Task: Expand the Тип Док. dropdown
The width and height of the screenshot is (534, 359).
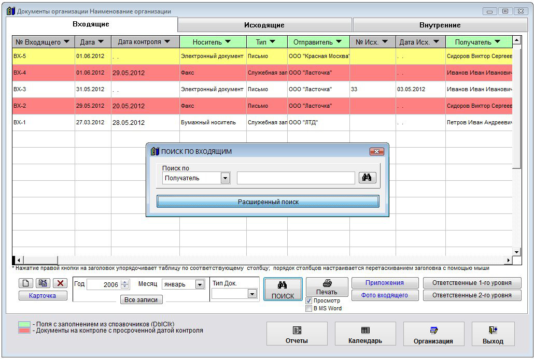Action: point(252,294)
